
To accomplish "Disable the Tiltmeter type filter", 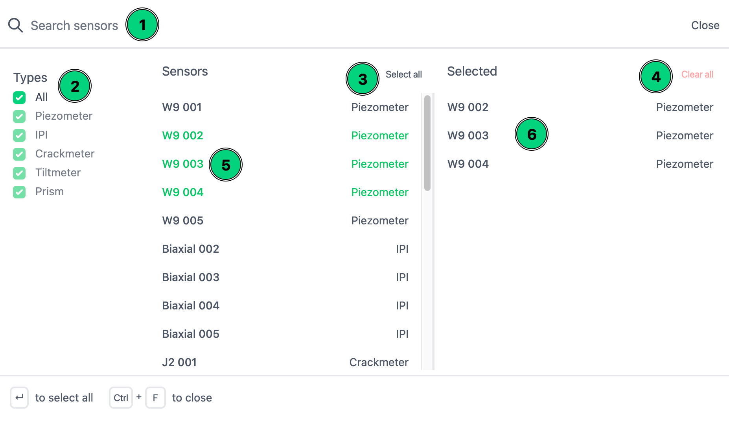I will pos(19,173).
